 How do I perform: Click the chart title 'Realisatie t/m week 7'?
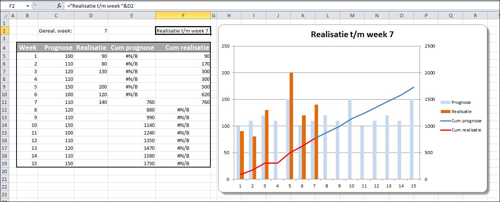[x=352, y=34]
